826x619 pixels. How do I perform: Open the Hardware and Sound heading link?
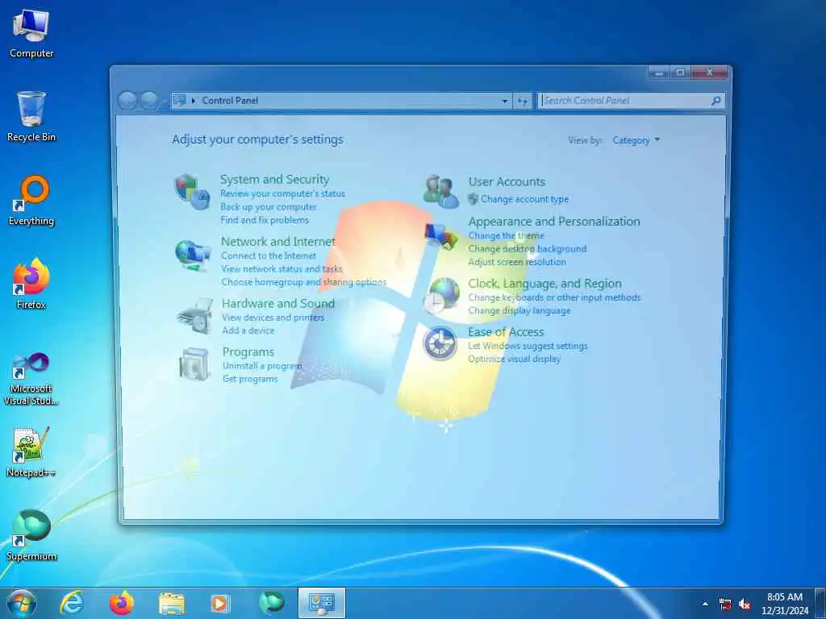pos(278,304)
